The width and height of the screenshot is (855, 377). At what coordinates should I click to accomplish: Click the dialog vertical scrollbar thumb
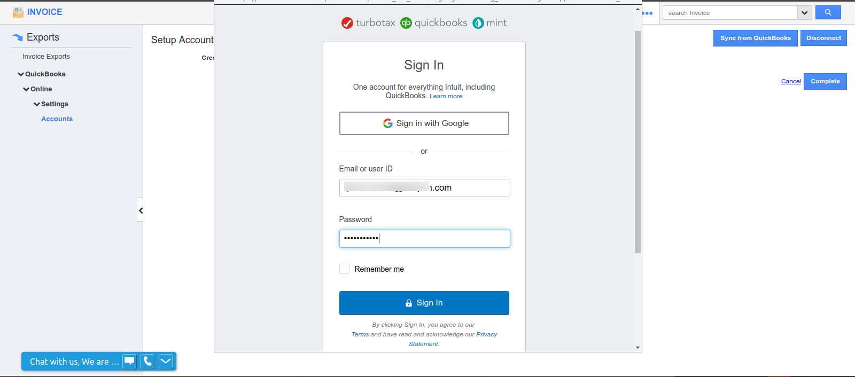[638, 142]
